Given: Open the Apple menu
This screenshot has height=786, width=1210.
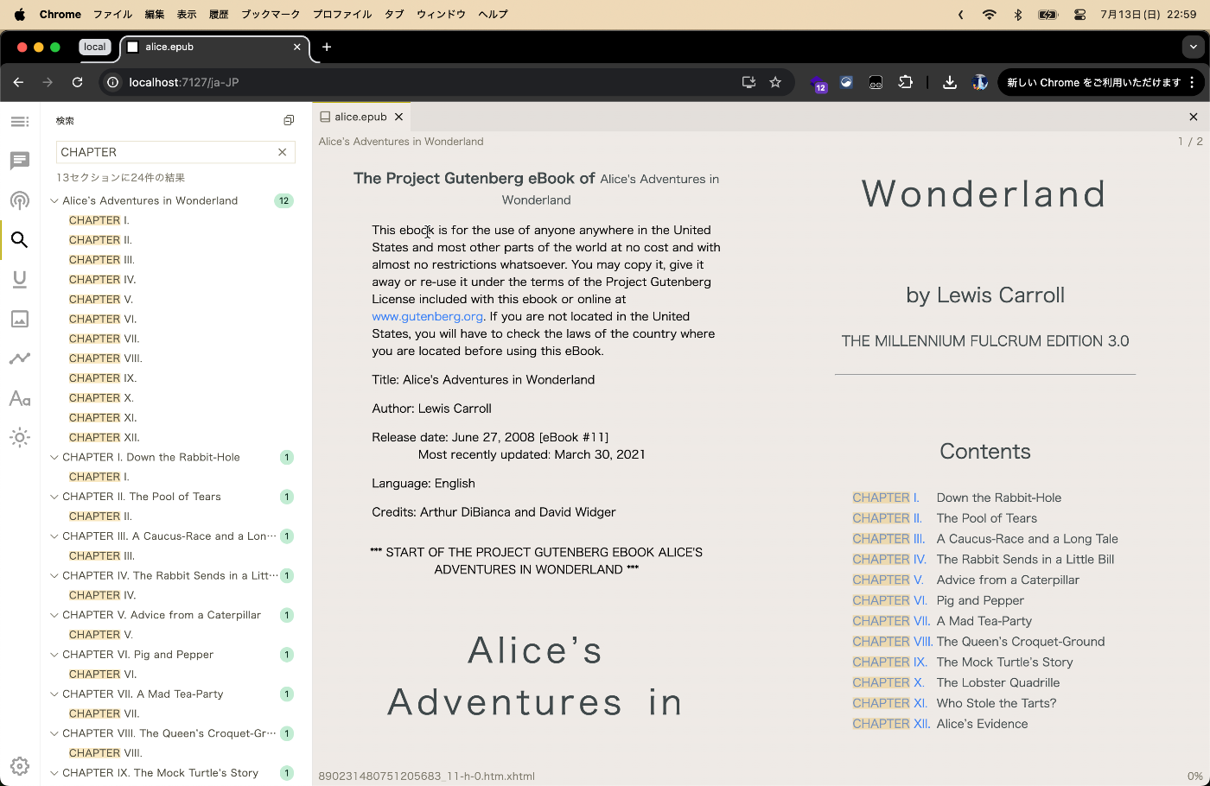Looking at the screenshot, I should pyautogui.click(x=20, y=15).
